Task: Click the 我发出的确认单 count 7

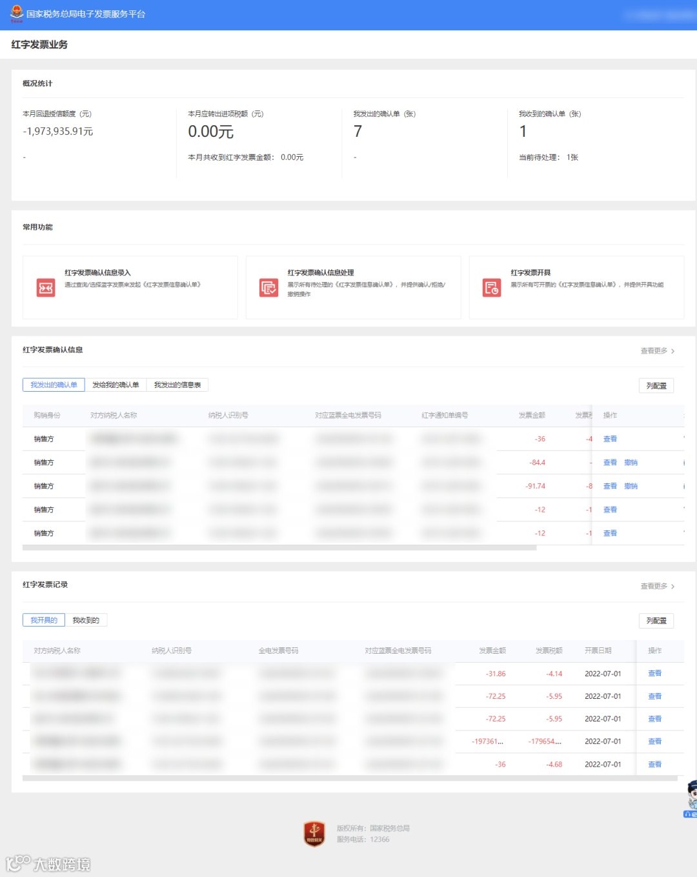Action: tap(358, 132)
